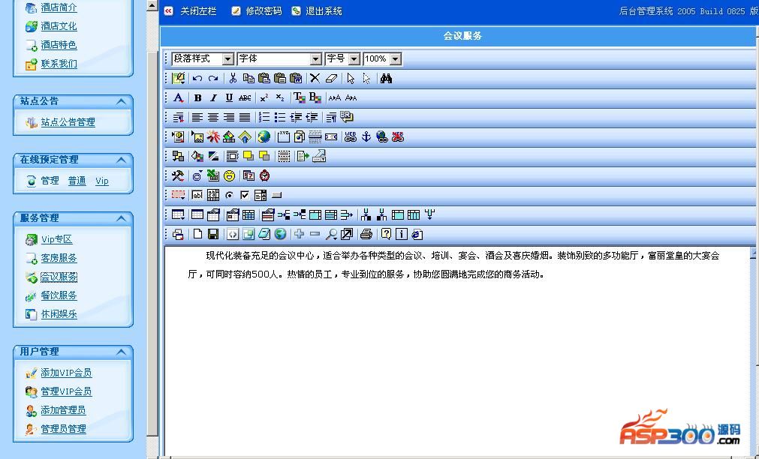The height and width of the screenshot is (459, 759).
Task: Open 管理员管理 link
Action: (63, 428)
